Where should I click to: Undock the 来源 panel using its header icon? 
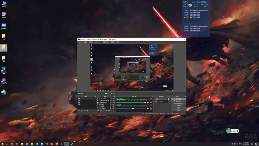(114, 96)
